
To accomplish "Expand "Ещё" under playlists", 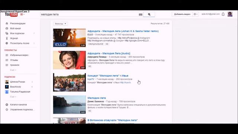I will (13, 70).
